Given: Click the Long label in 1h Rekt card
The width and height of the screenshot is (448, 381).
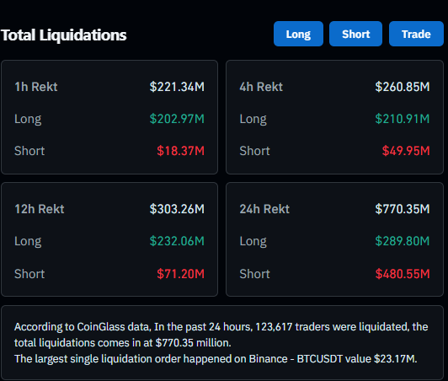Looking at the screenshot, I should point(28,120).
